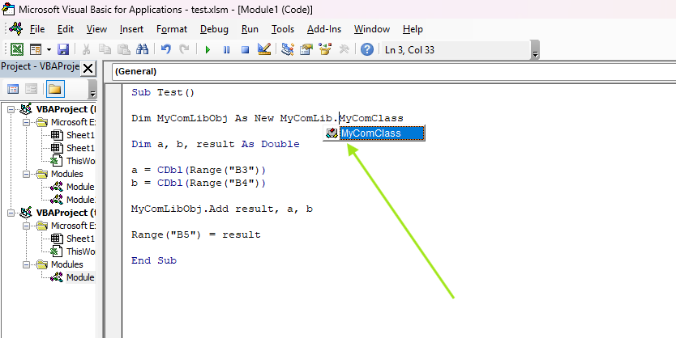Open the Insert UserForm dropdown arrow
This screenshot has width=676, height=338.
pyautogui.click(x=49, y=50)
